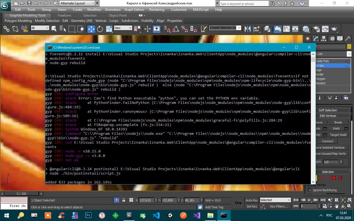The height and width of the screenshot is (221, 354).
Task: Click the Target Weld button
Action: point(338,135)
